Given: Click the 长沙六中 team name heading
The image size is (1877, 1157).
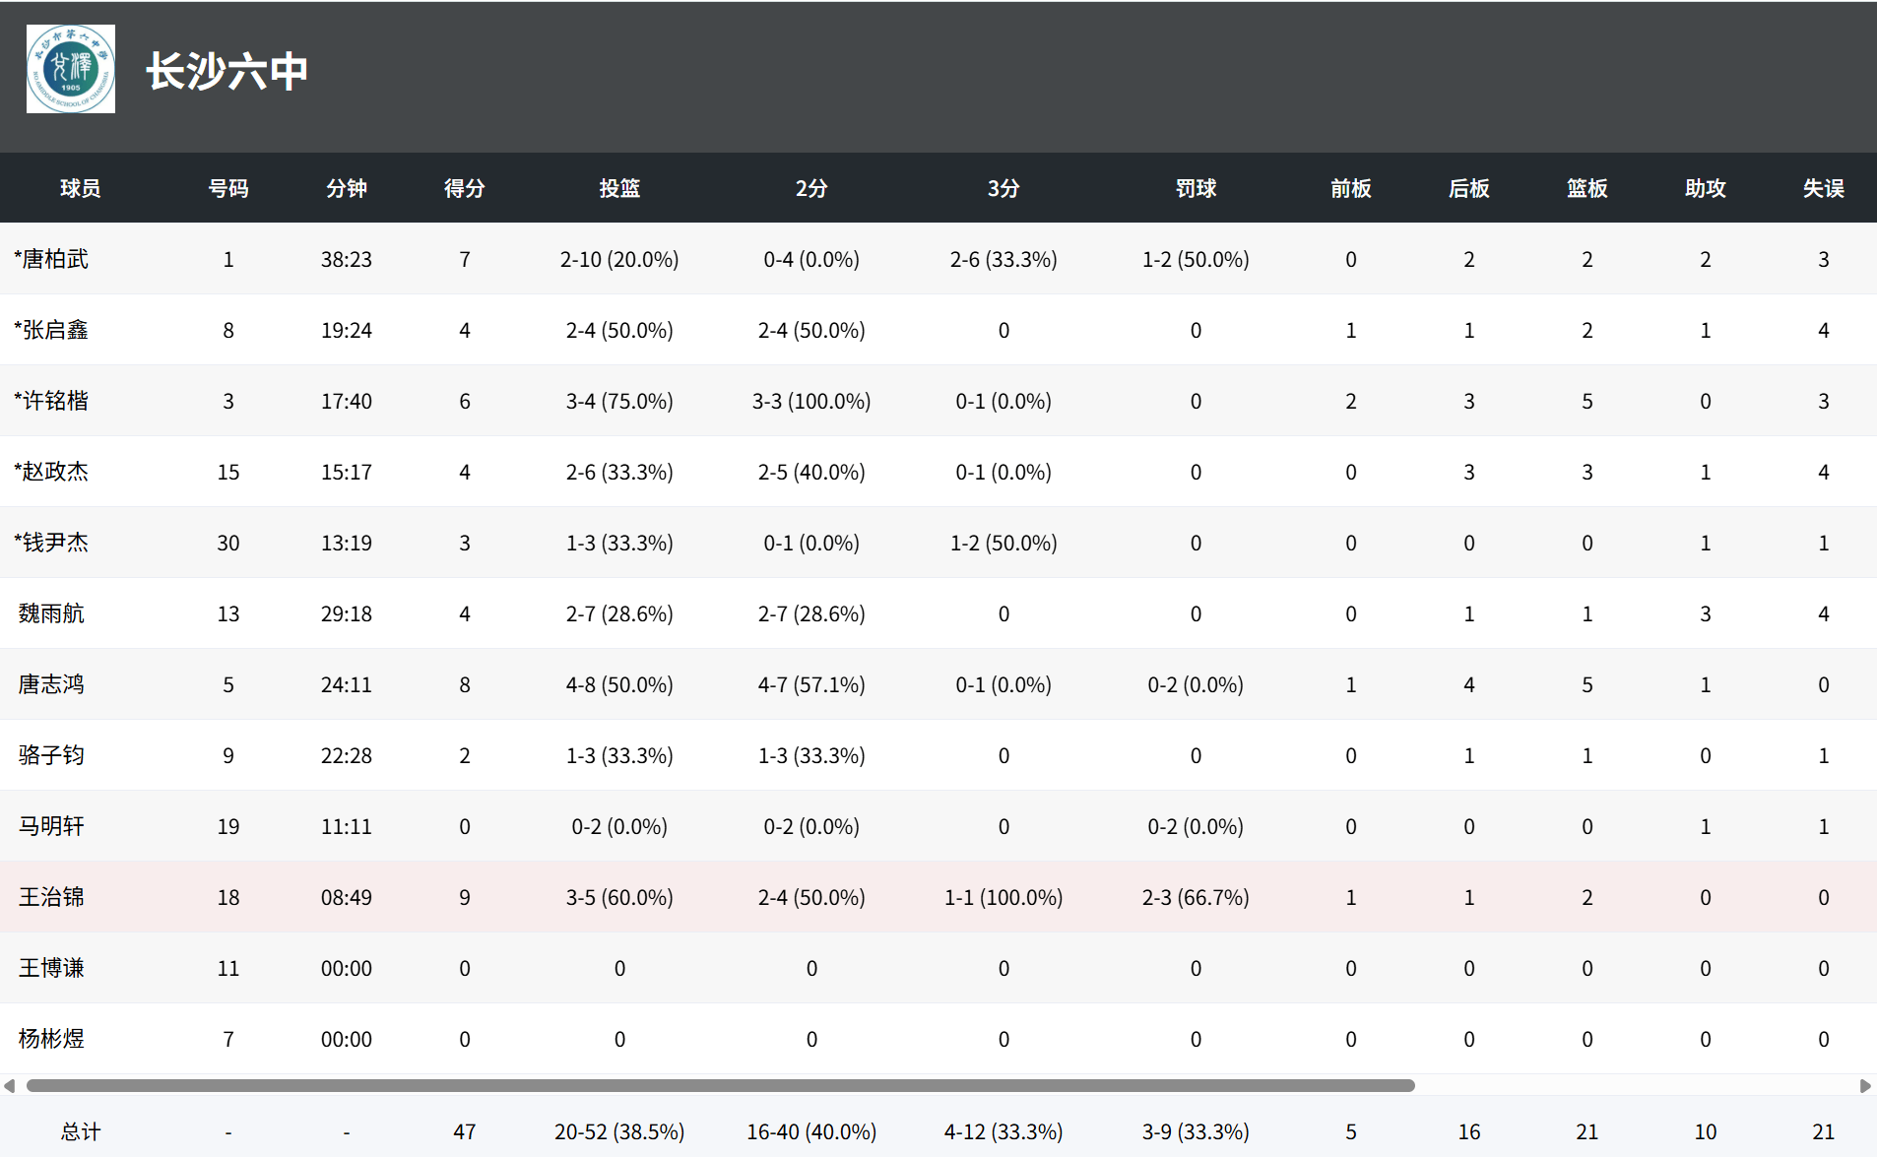Looking at the screenshot, I should tap(227, 72).
